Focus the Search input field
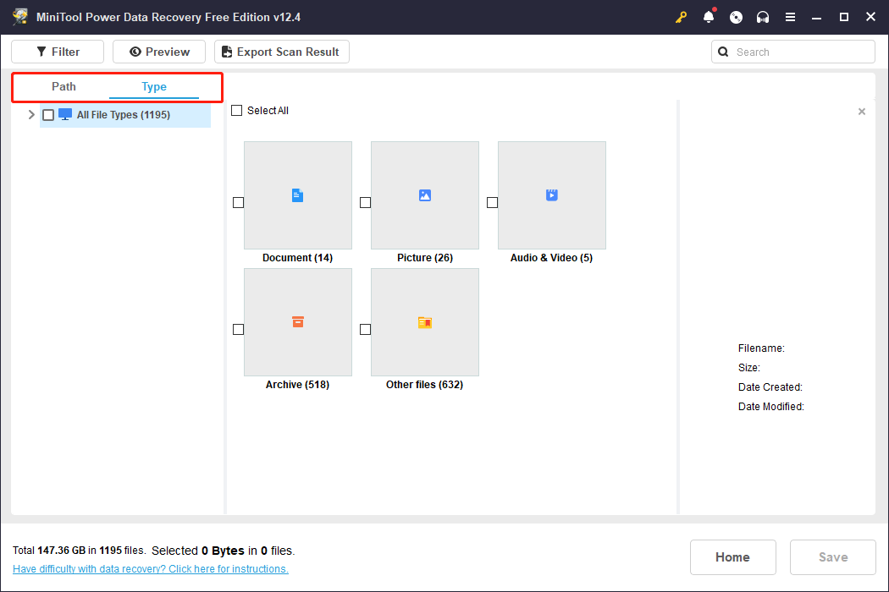The height and width of the screenshot is (592, 889). point(793,52)
